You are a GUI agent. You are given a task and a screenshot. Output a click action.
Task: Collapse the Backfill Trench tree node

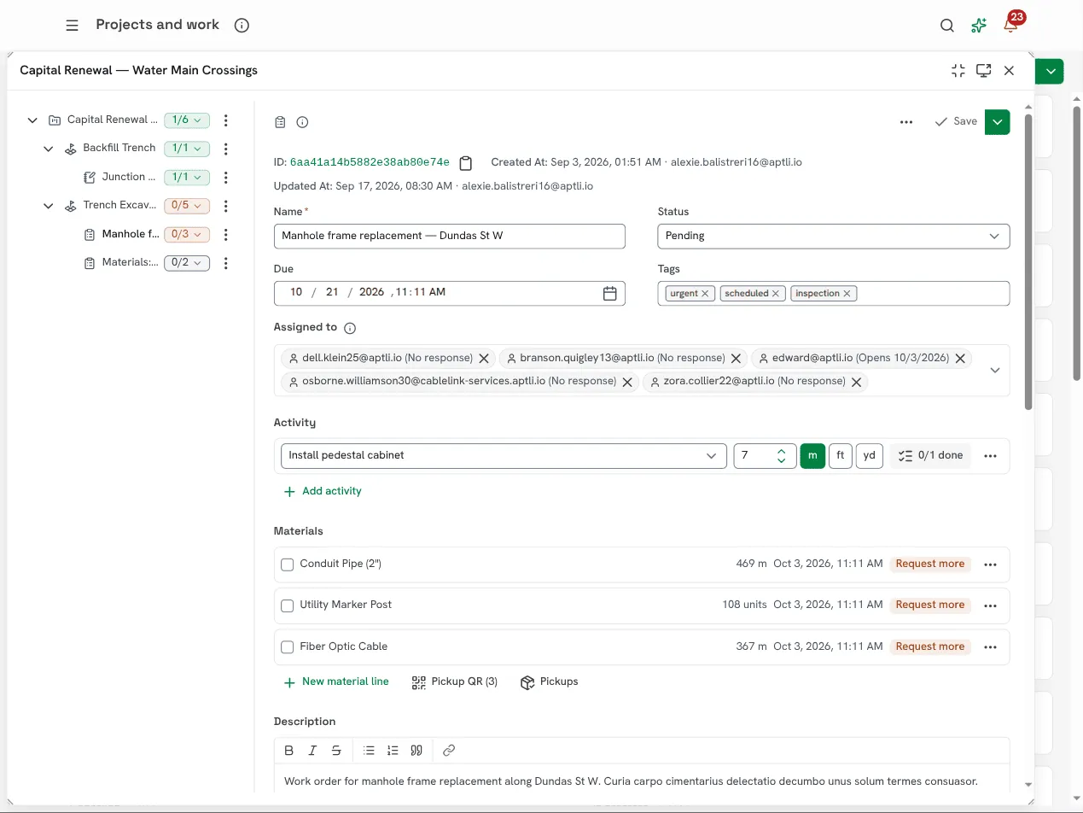point(49,149)
